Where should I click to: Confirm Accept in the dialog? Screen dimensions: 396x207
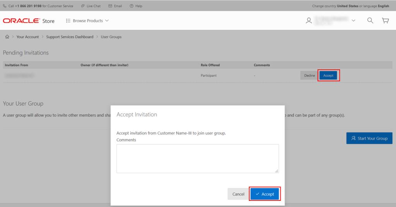264,194
